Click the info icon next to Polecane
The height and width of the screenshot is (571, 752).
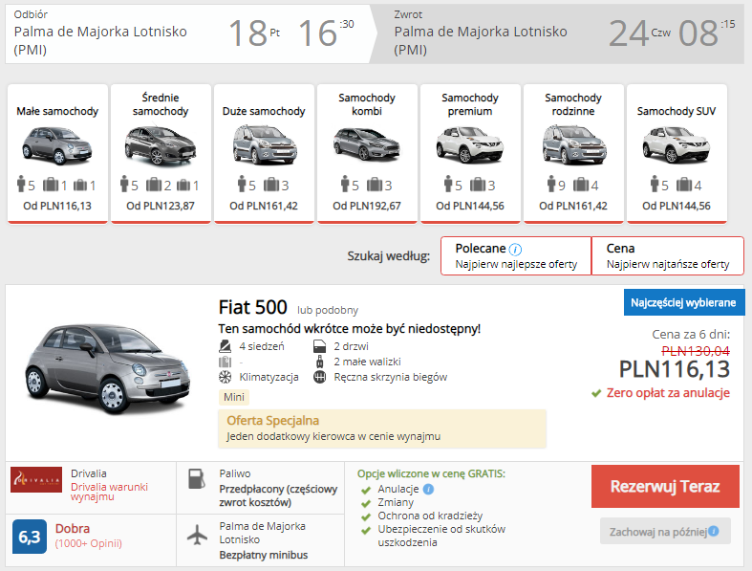[x=515, y=250]
